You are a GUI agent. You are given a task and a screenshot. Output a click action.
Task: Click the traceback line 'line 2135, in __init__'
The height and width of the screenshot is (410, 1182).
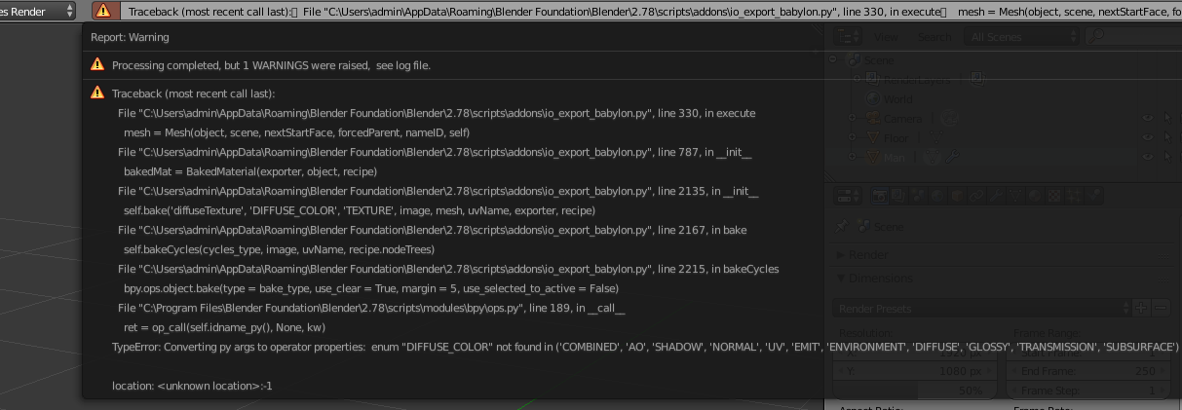tap(438, 191)
